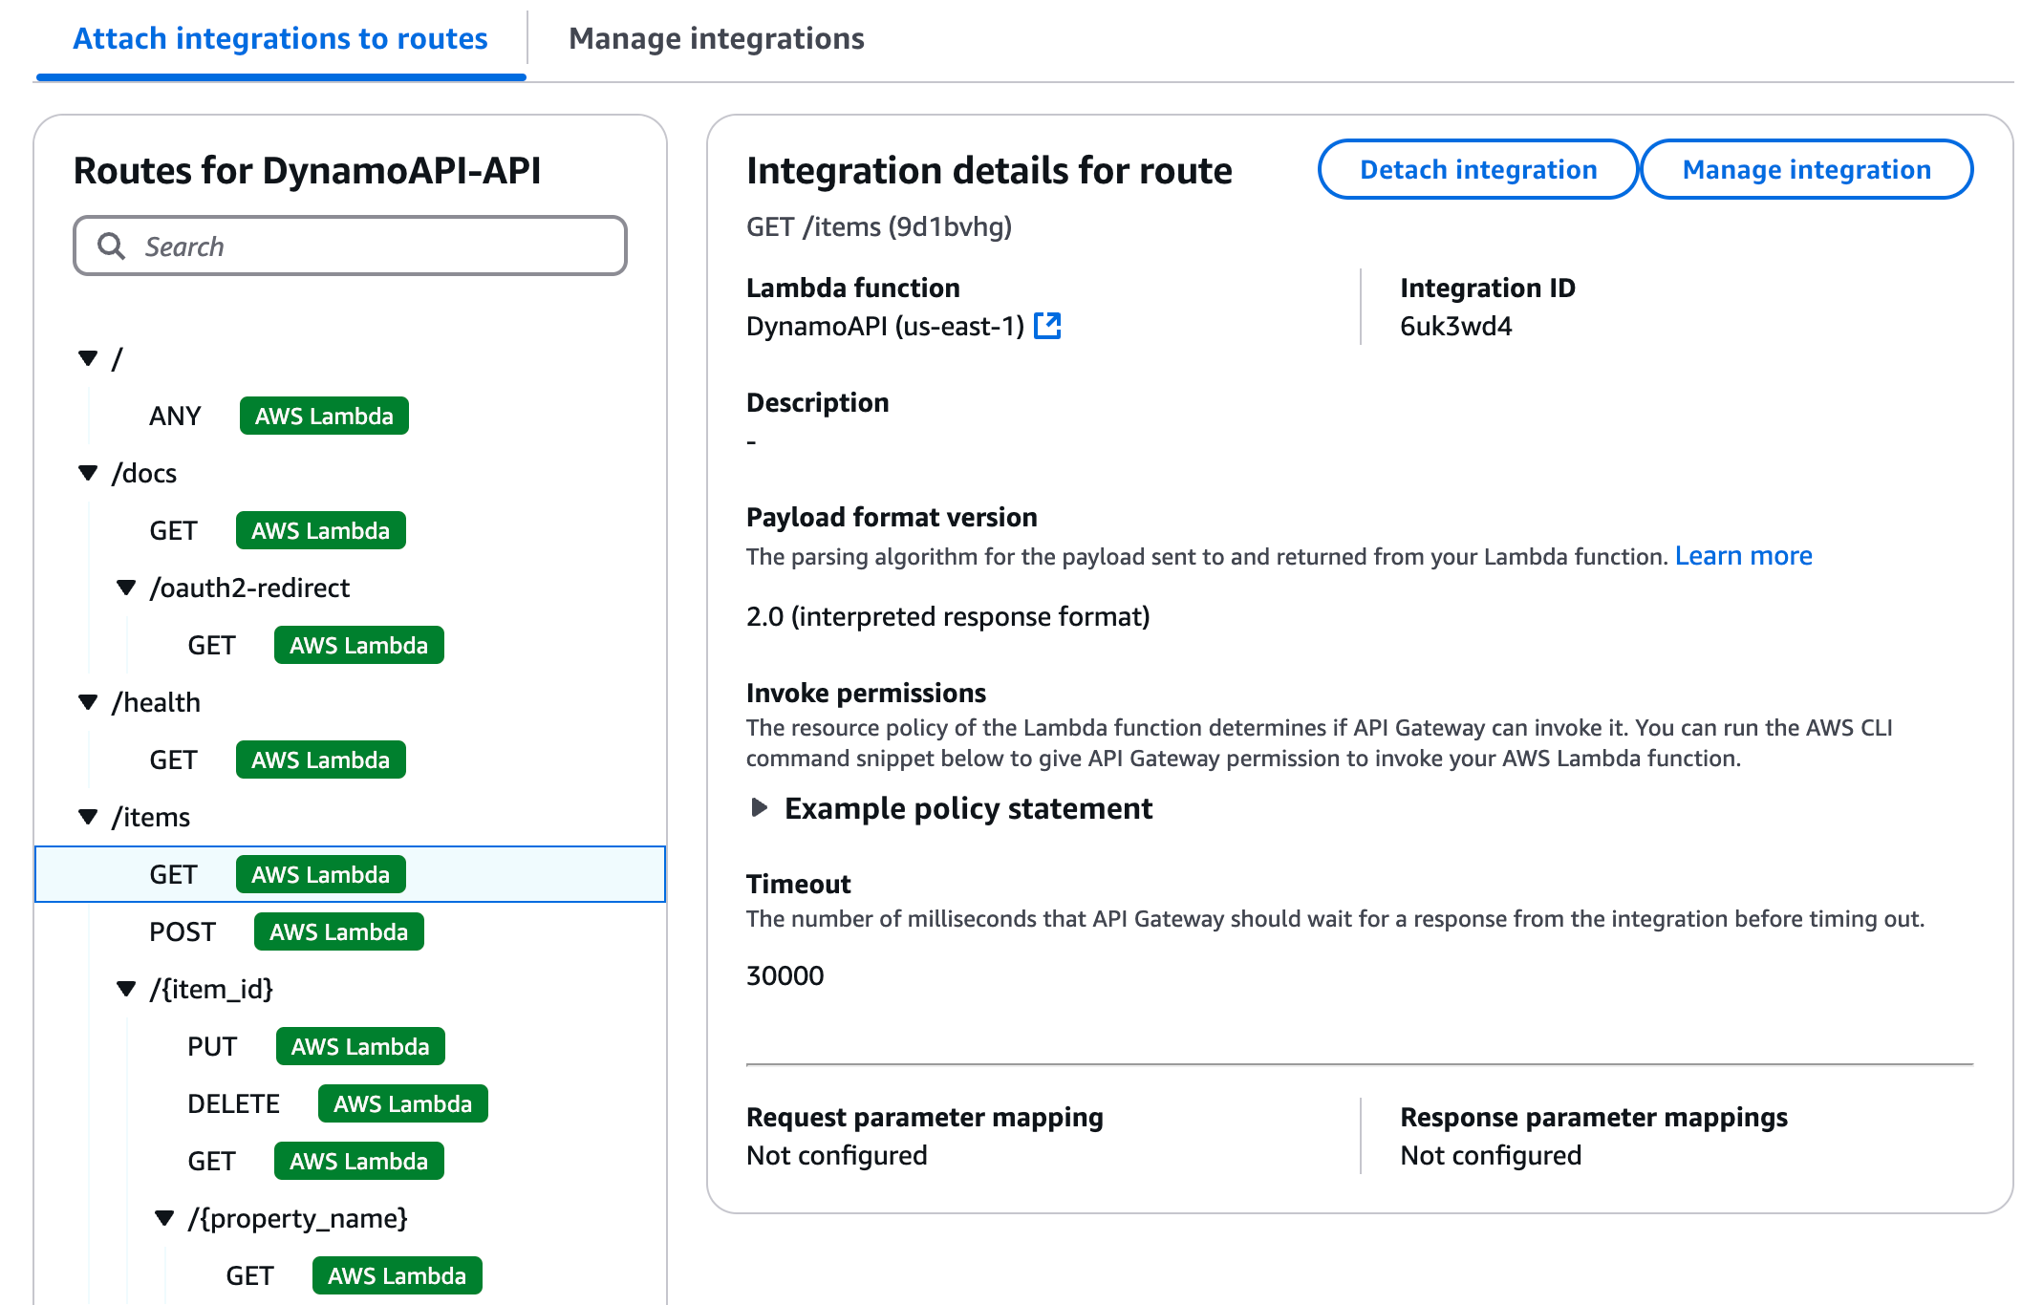Click the Manage integration button
Screen dimensions: 2043x1305
[1806, 169]
